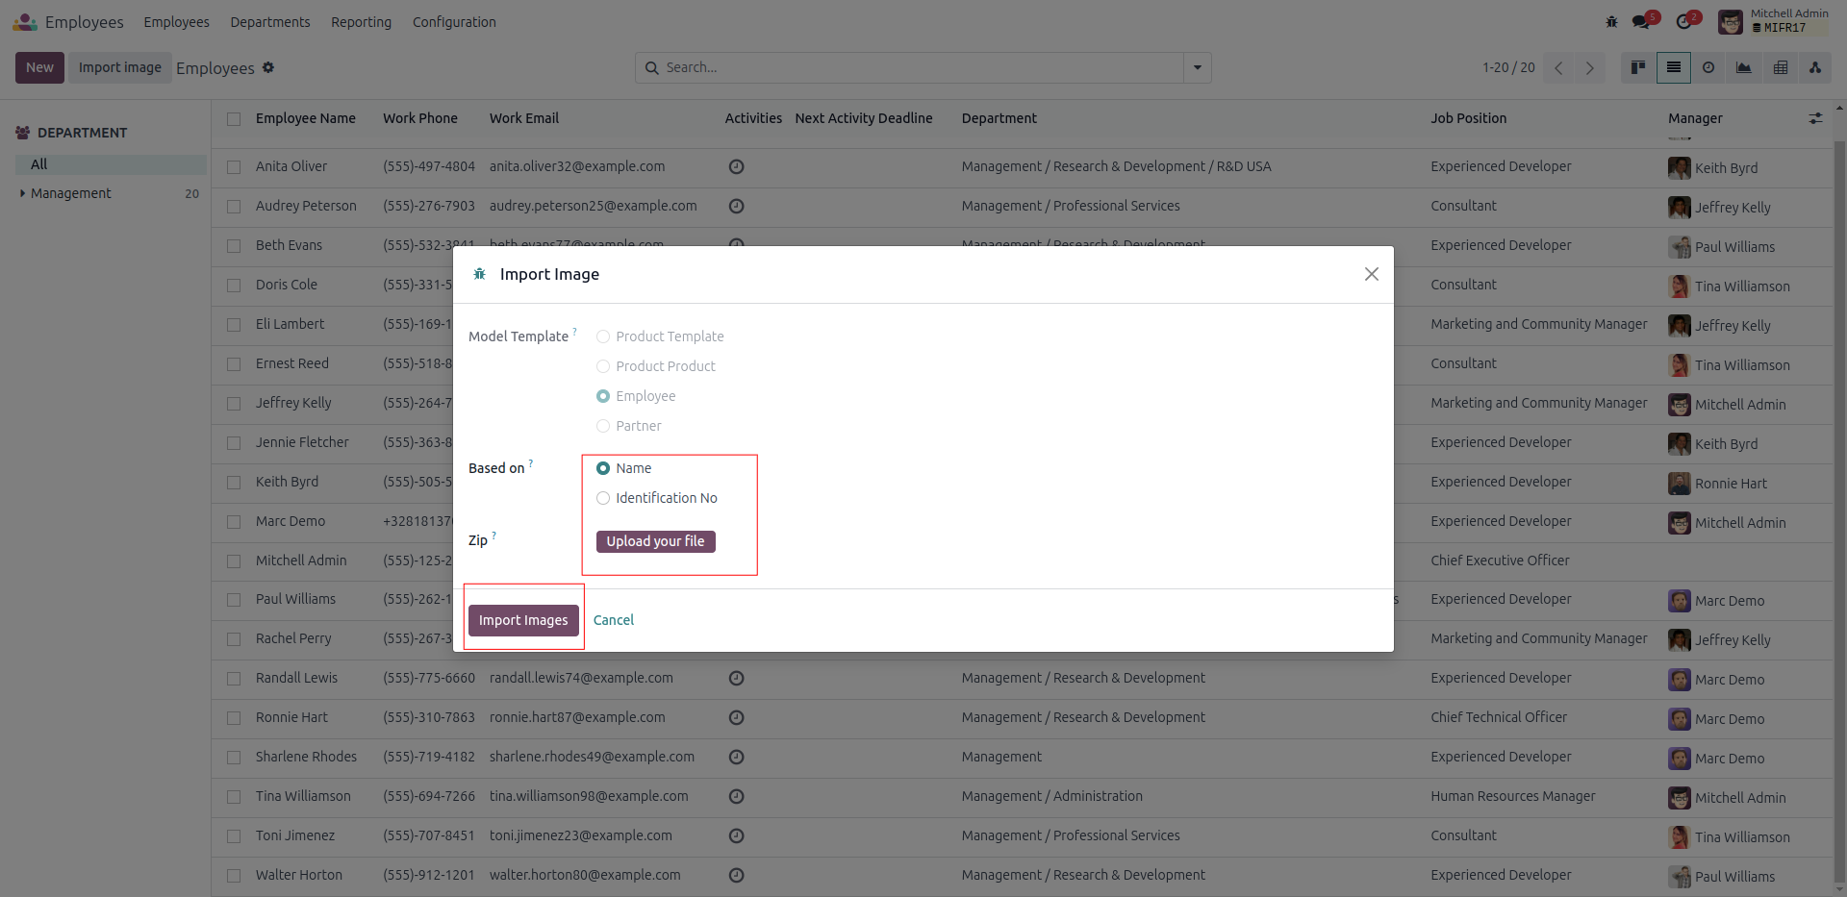Screen dimensions: 1847x897
Task: Open the debug bug icon in top bar
Action: (1611, 21)
